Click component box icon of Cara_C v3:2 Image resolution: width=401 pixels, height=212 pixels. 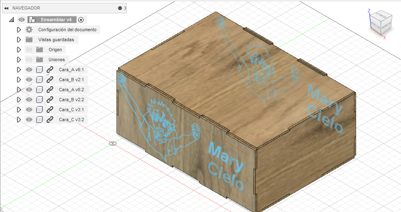(x=40, y=120)
